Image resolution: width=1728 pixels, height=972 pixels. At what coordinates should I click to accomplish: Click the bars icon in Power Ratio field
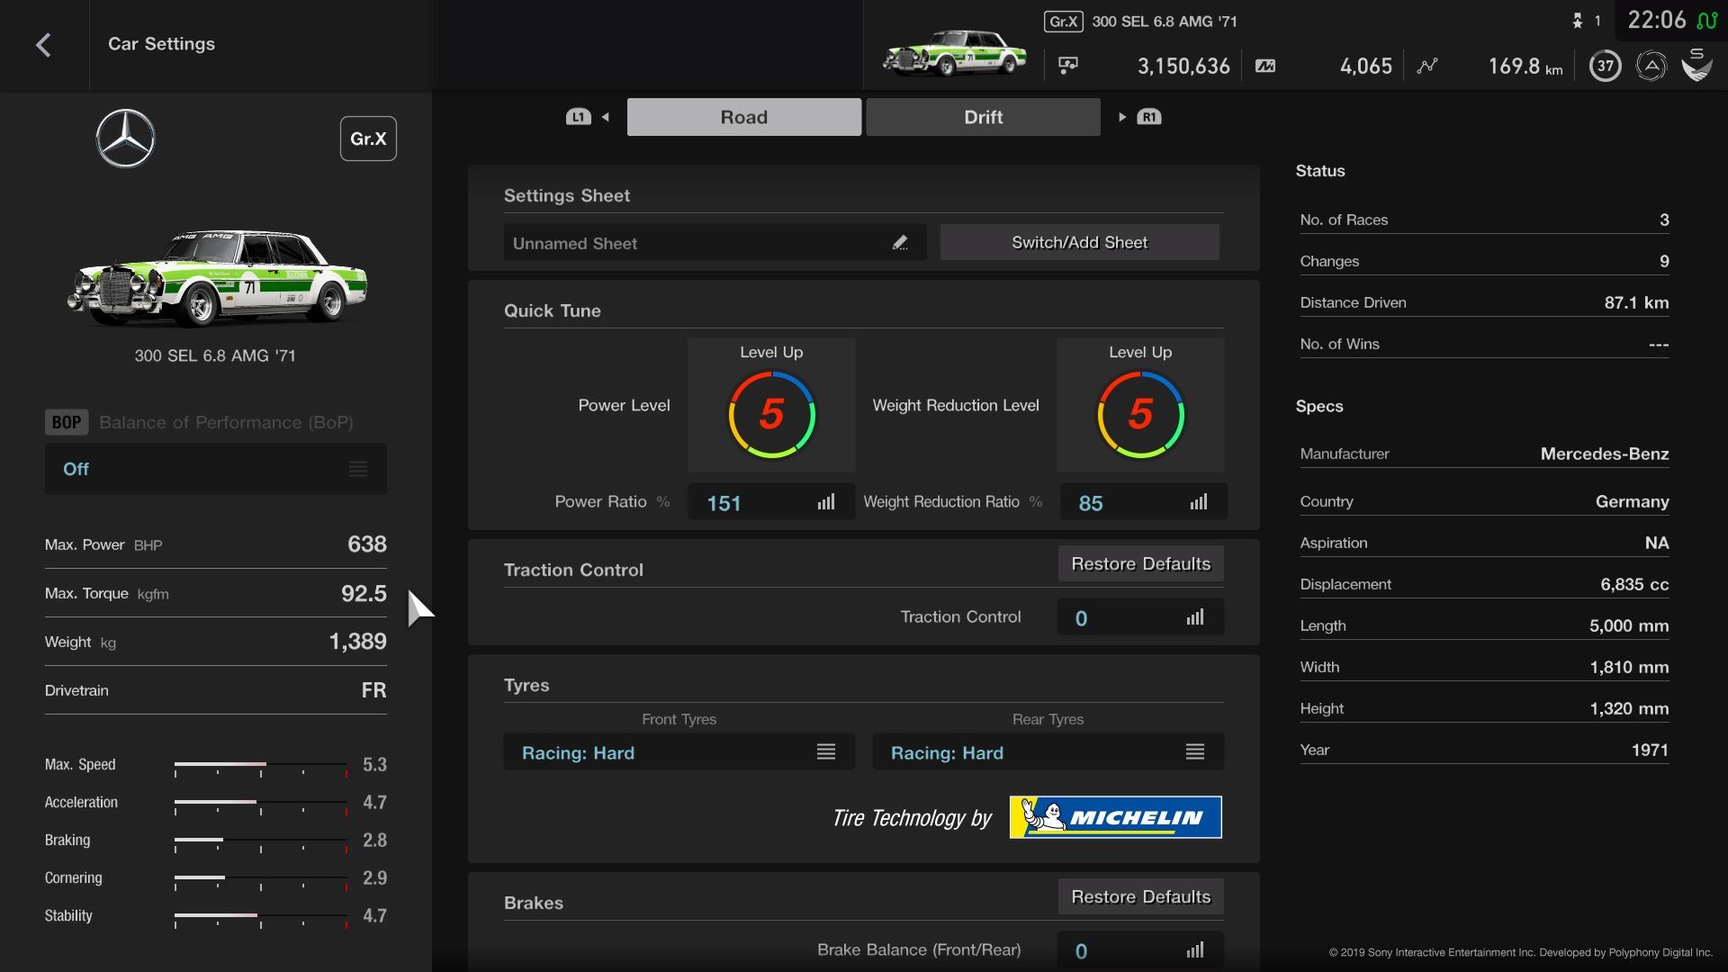[826, 502]
